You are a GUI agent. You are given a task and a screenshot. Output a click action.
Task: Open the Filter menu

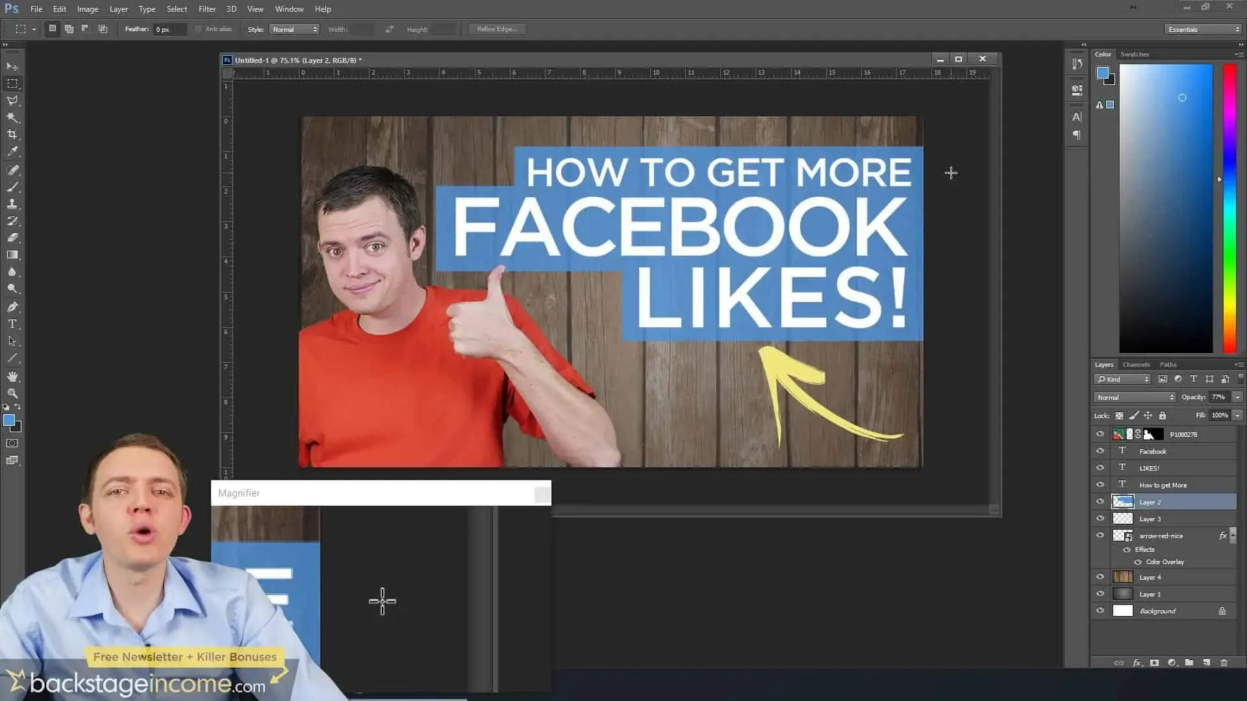pos(207,8)
